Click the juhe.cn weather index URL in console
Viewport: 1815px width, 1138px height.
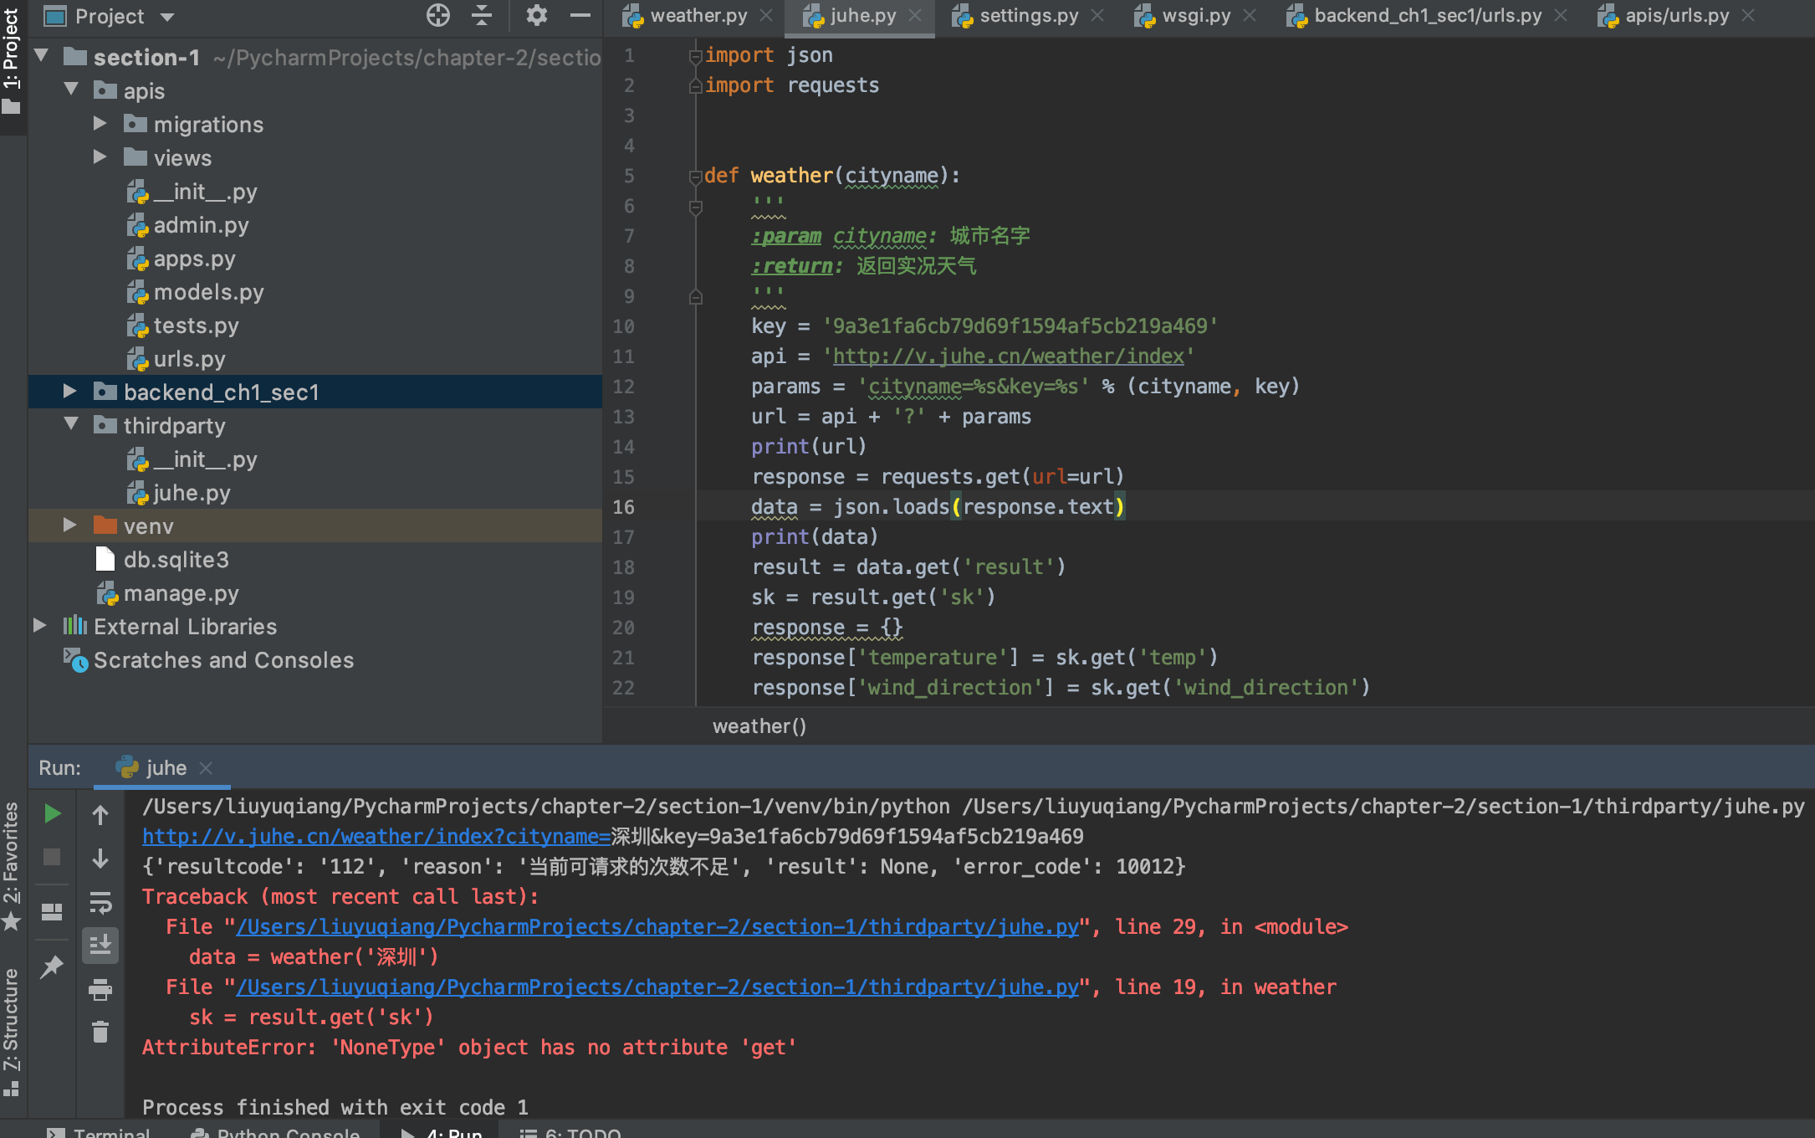click(376, 836)
